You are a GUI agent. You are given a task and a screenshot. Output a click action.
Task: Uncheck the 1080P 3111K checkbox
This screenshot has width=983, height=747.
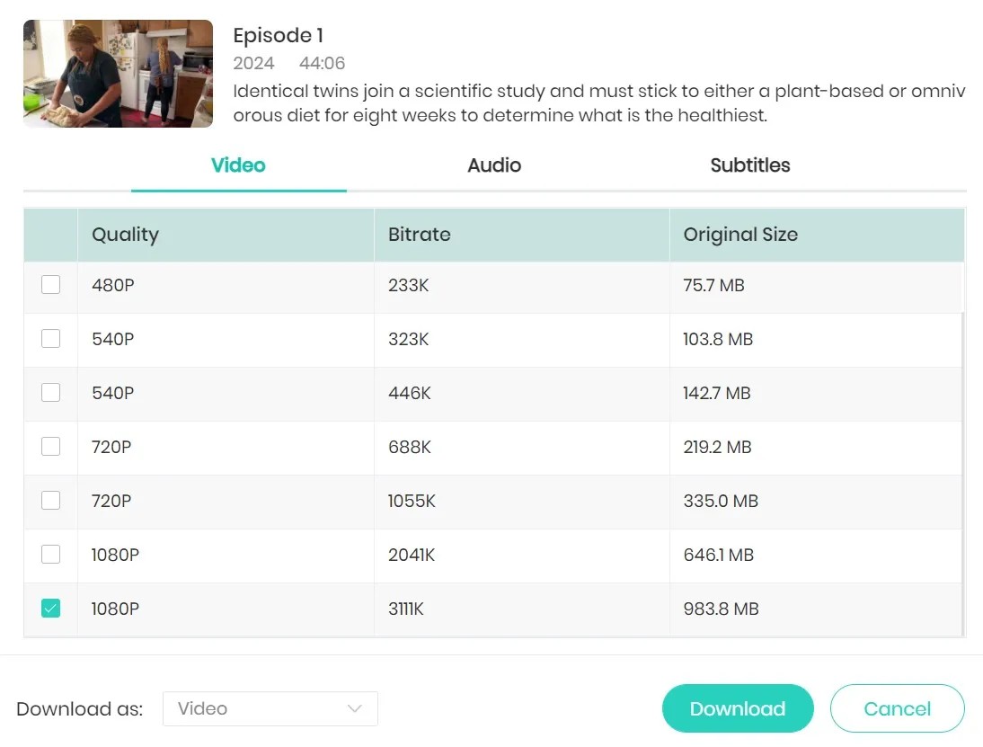[x=51, y=609]
